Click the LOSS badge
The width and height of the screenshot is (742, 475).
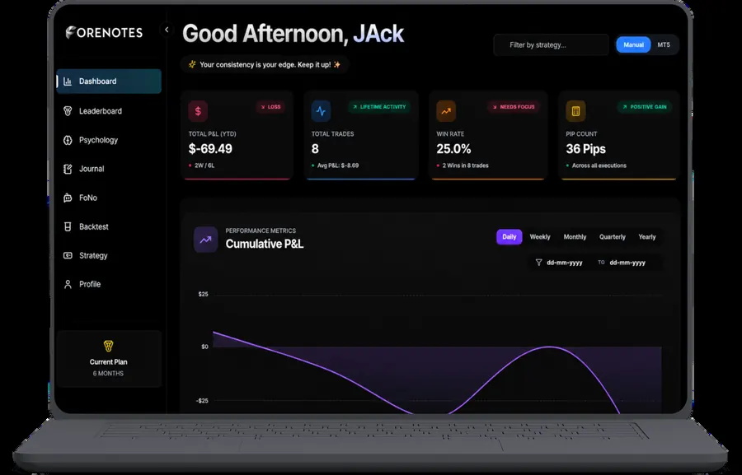(x=270, y=107)
